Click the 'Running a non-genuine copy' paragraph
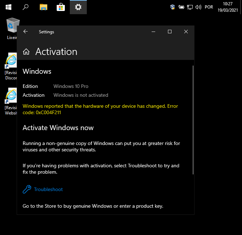Screen dimensions: 242x235 click(101, 146)
